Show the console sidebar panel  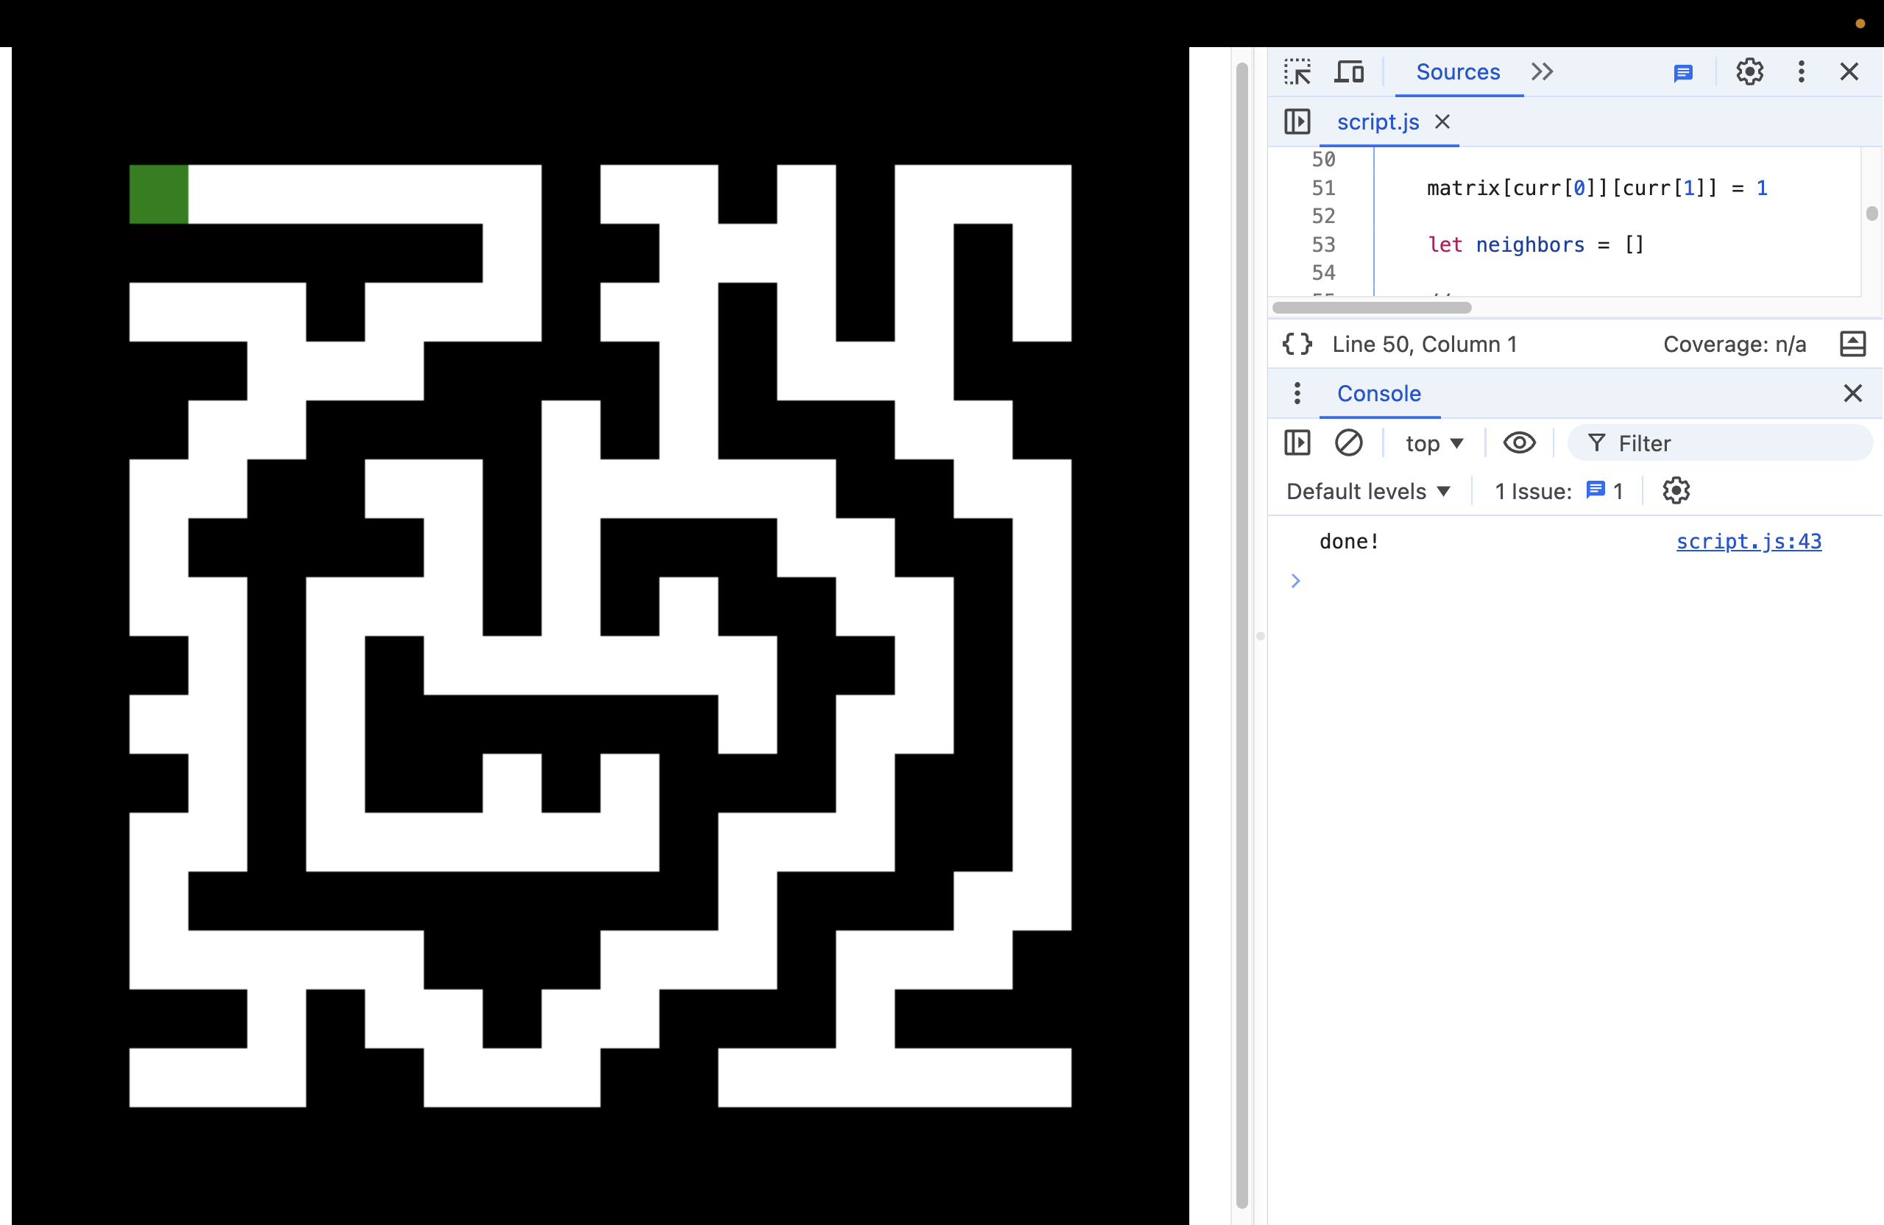point(1297,442)
